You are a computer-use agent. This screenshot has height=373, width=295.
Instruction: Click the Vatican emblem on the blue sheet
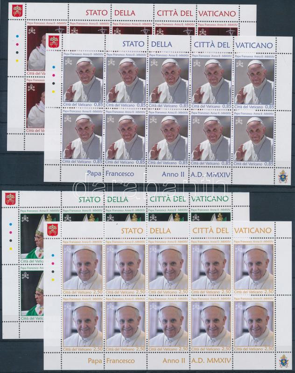pos(54,42)
